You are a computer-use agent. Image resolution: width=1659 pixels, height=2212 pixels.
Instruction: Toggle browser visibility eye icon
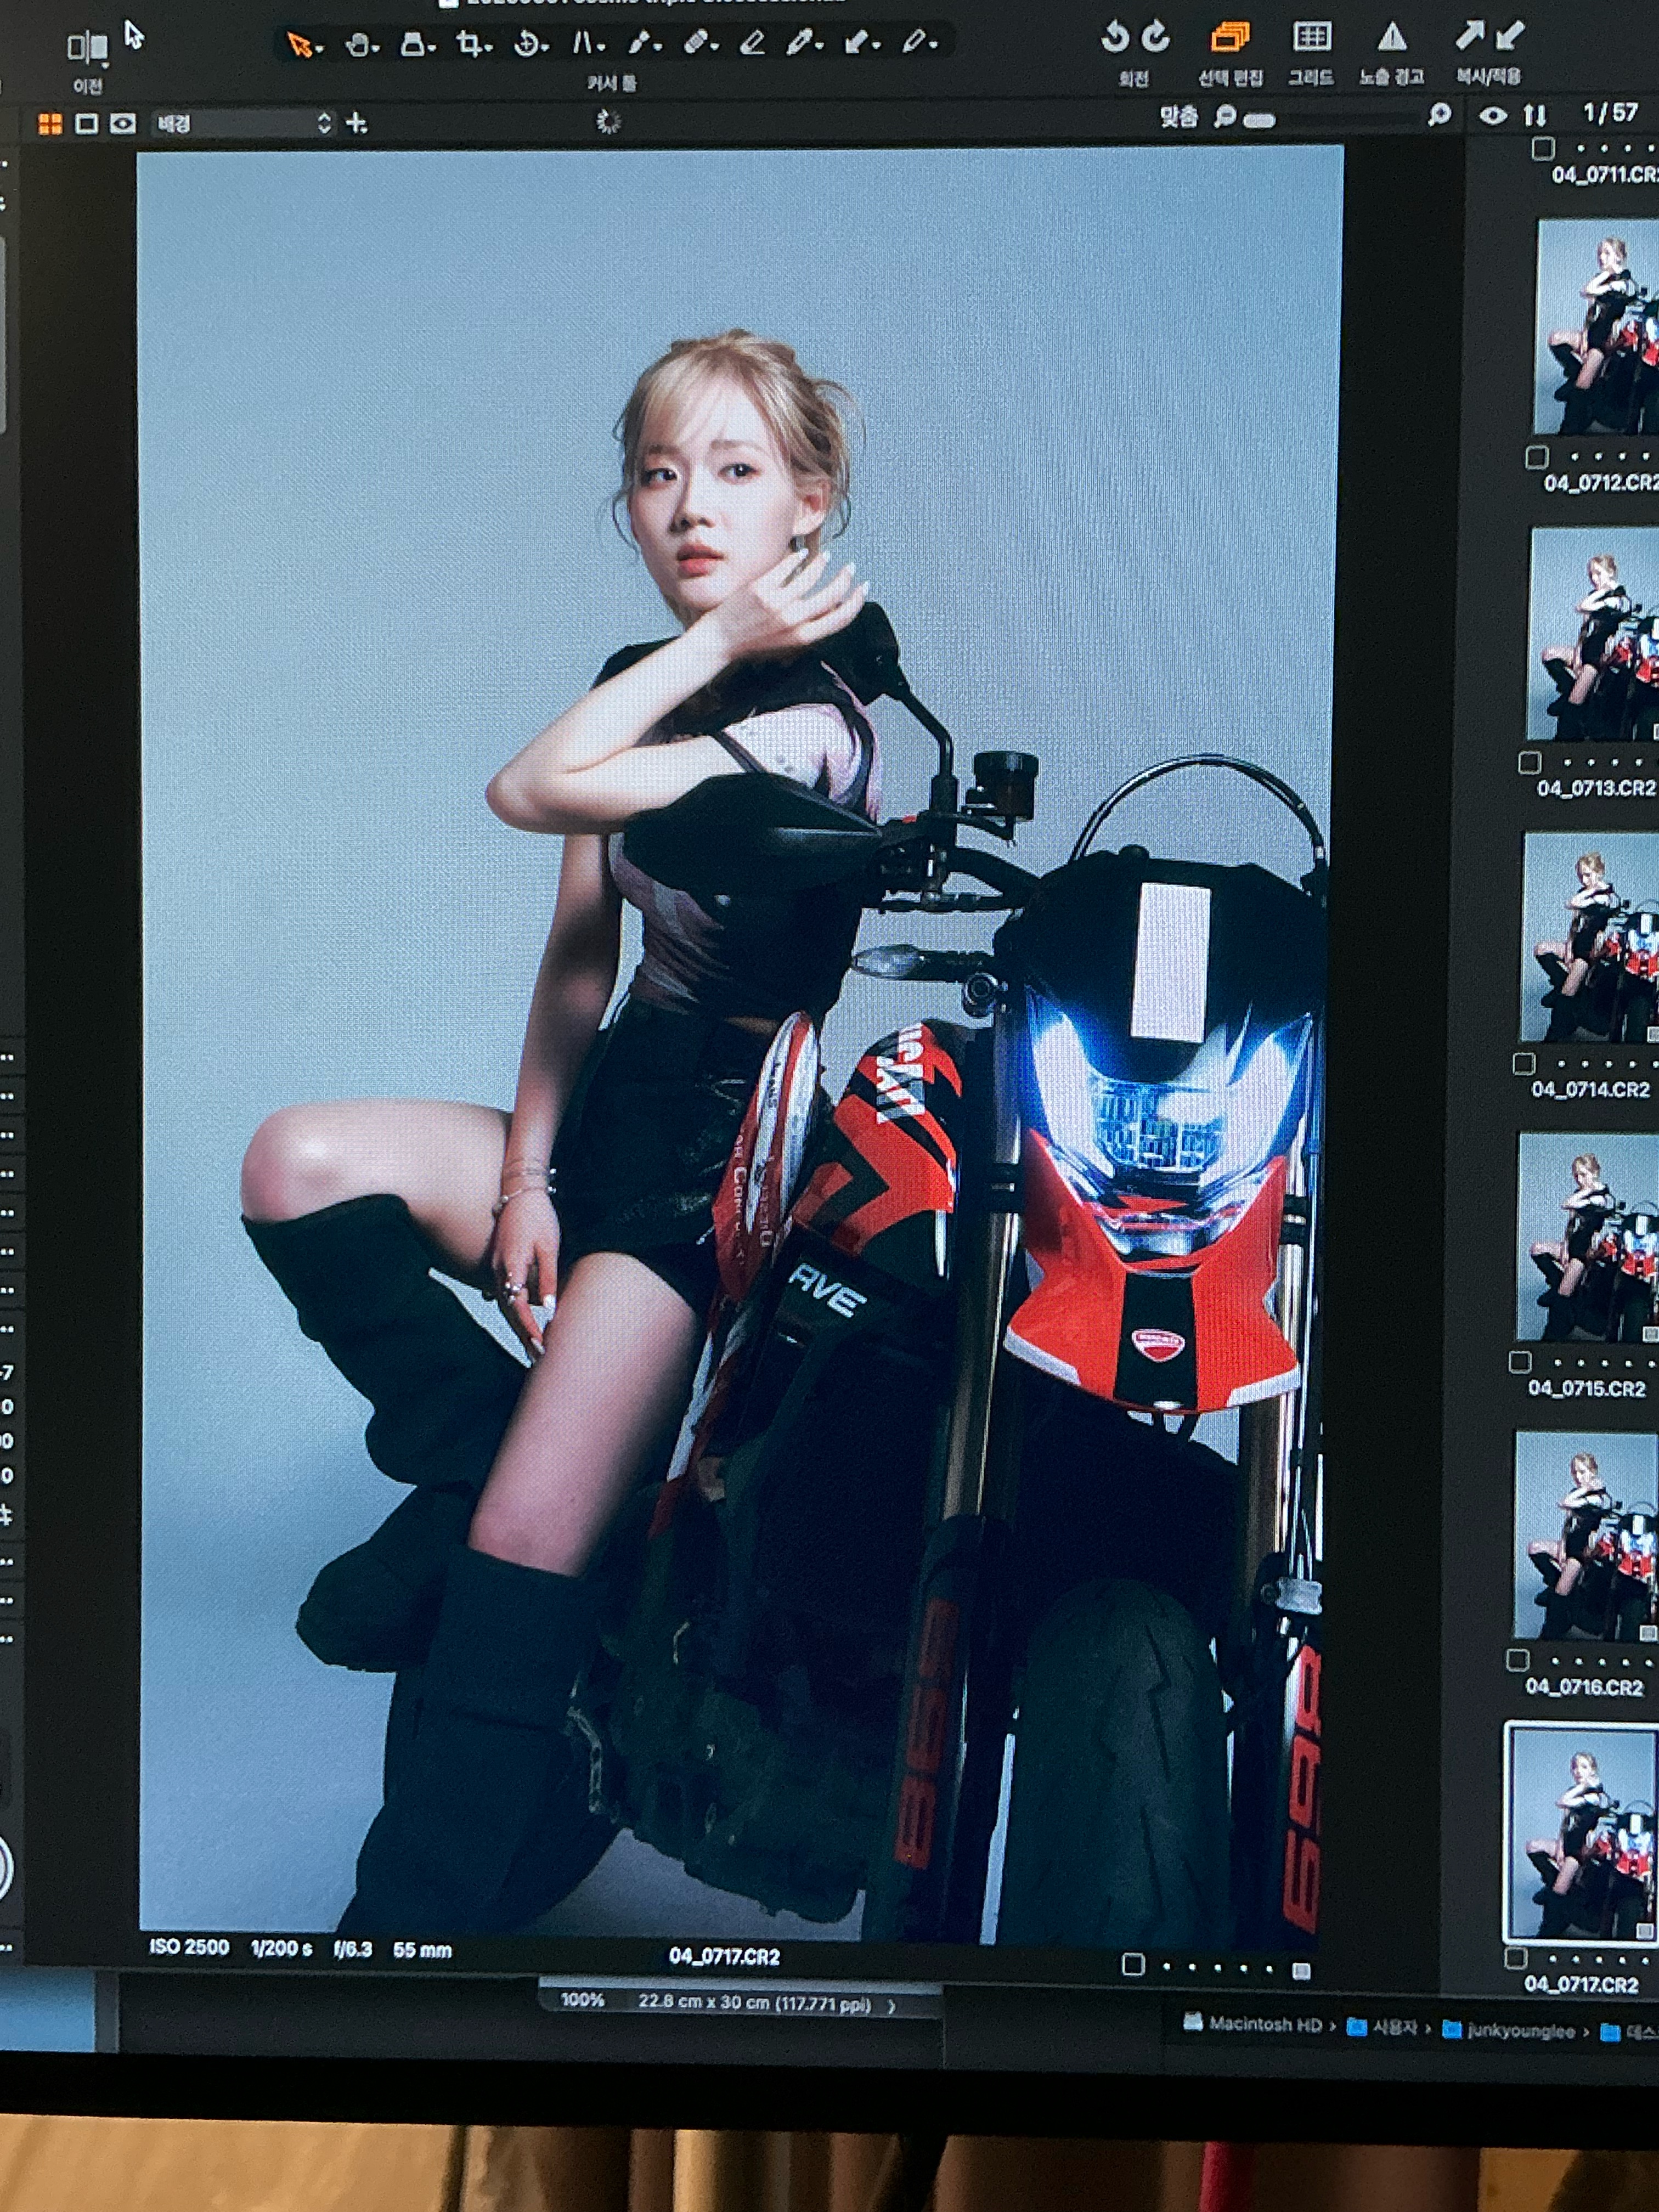coord(1492,116)
